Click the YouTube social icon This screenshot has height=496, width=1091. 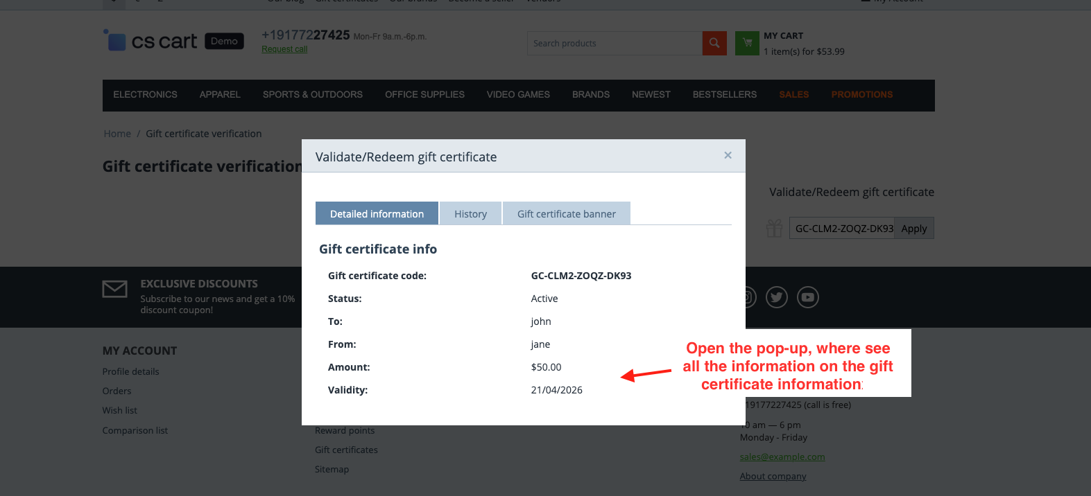808,297
